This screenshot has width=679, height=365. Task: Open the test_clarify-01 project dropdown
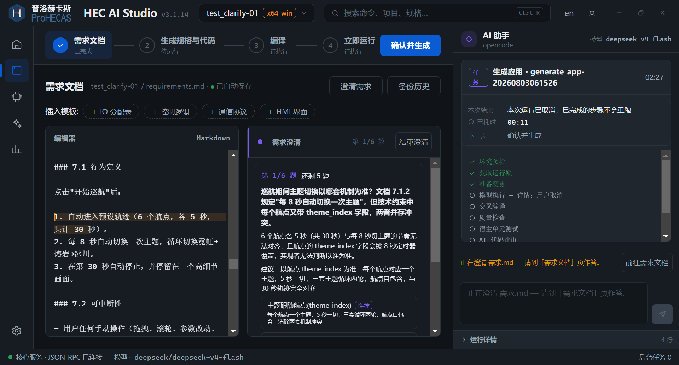tap(256, 13)
